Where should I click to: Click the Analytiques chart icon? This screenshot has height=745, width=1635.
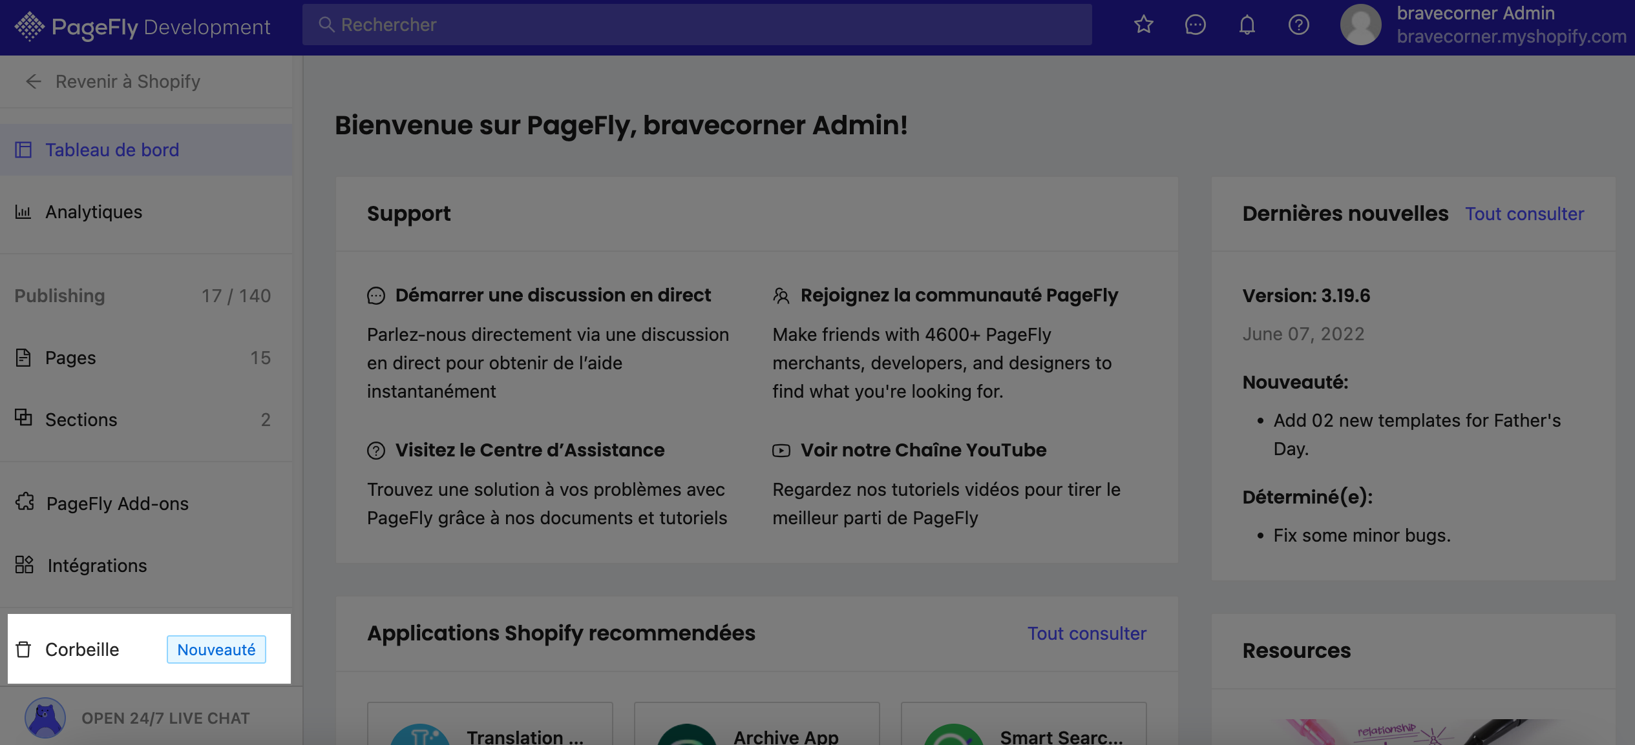(23, 212)
